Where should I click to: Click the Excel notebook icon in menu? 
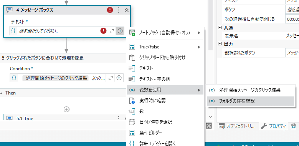pos(132,33)
